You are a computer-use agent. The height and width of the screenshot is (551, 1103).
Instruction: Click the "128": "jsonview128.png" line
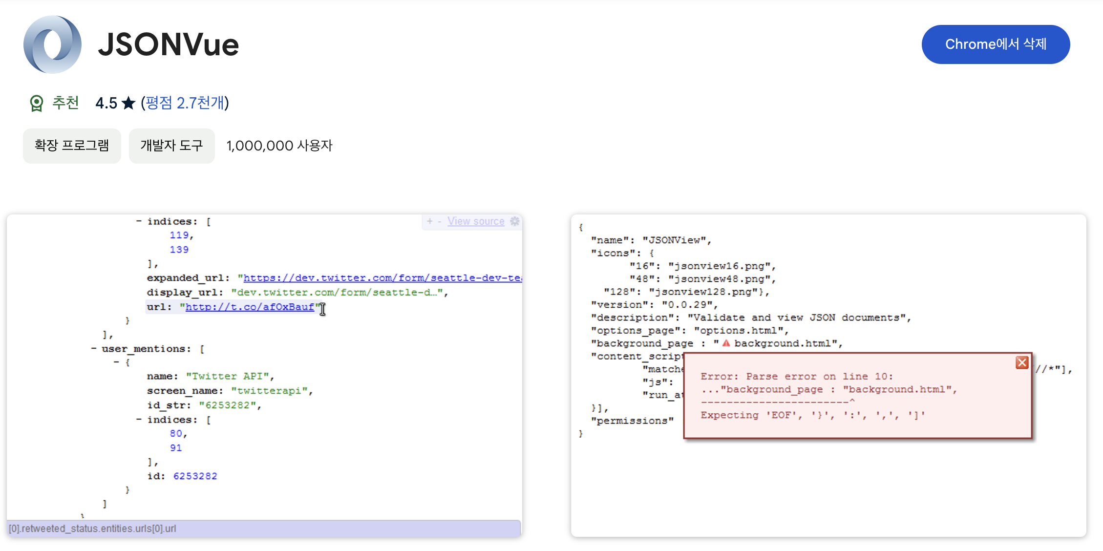(x=686, y=292)
